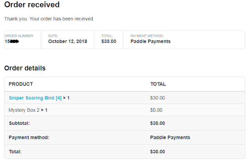Click the thank-you confirmation message text
The width and height of the screenshot is (249, 162).
point(49,19)
